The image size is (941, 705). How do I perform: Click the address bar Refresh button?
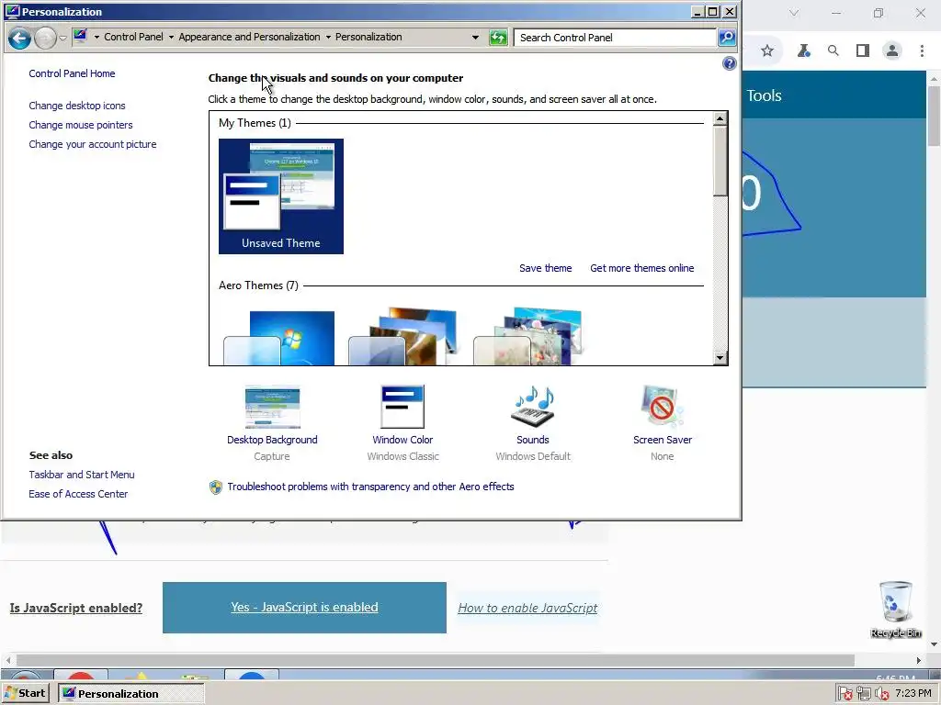(498, 38)
